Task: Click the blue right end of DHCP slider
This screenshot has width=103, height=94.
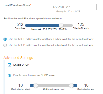Action: pyautogui.click(x=75, y=85)
